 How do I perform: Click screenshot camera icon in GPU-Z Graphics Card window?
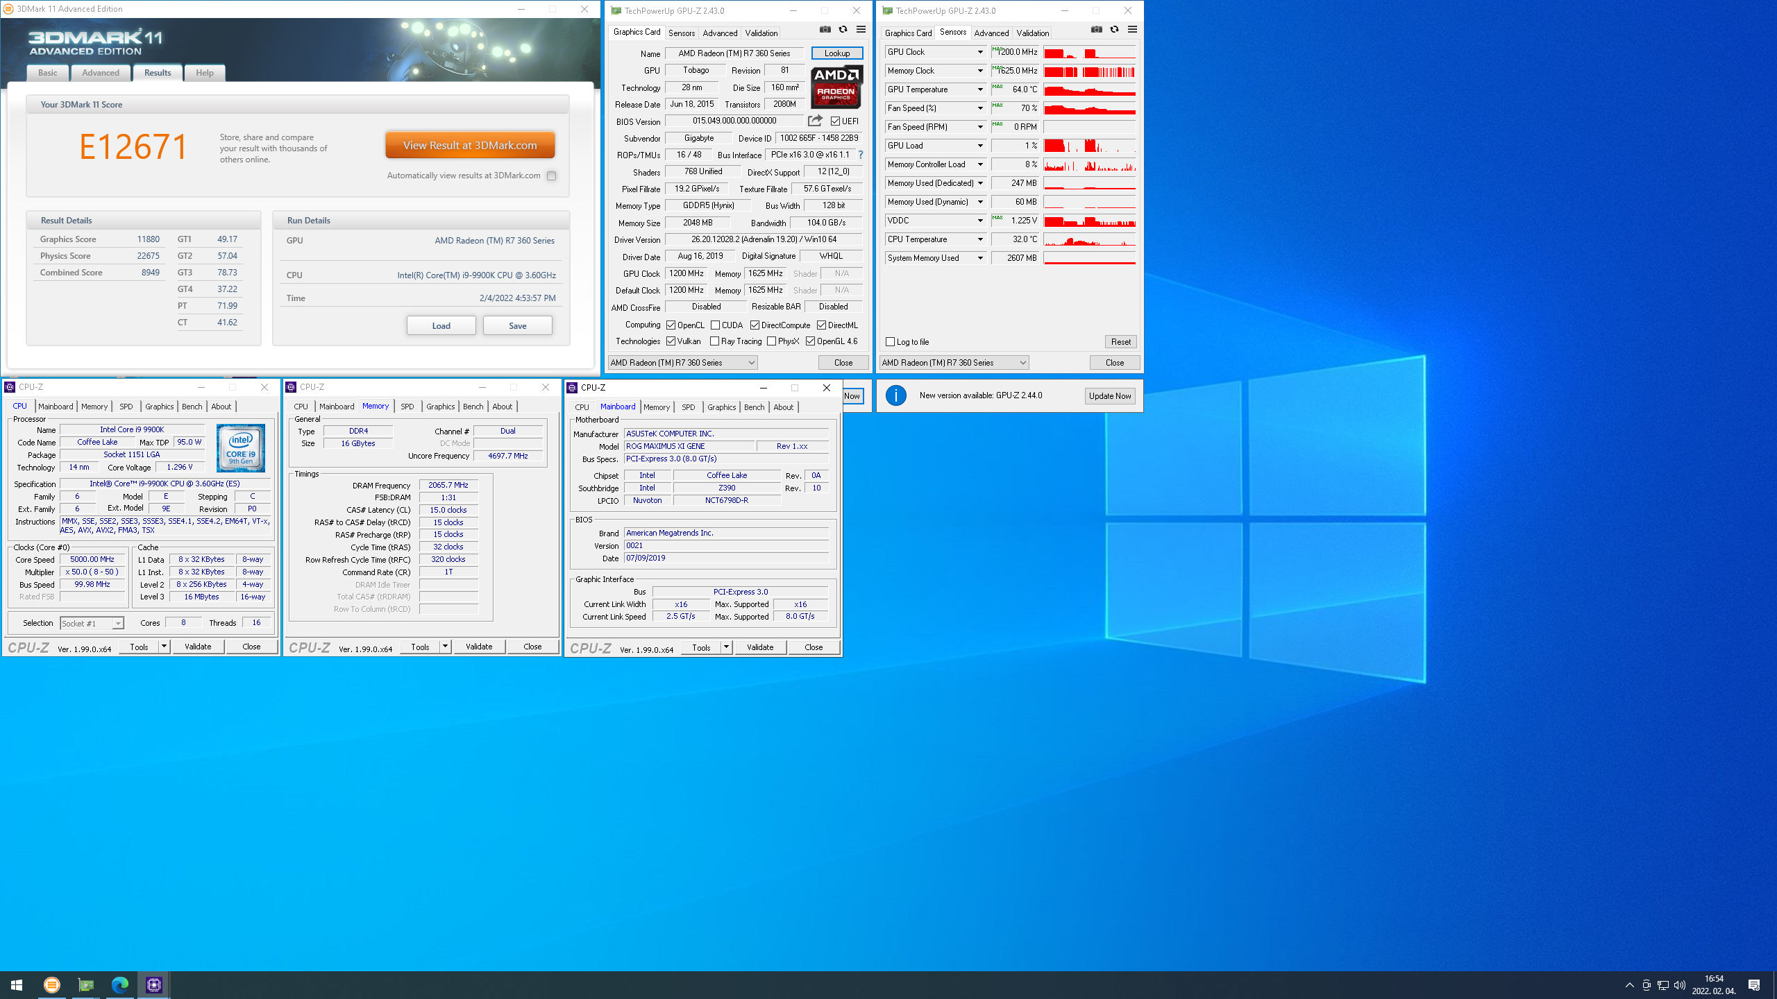(825, 30)
